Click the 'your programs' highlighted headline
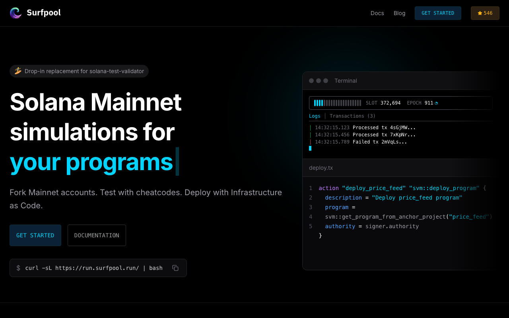Image resolution: width=509 pixels, height=318 pixels. coord(91,162)
